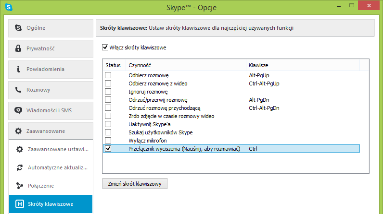This screenshot has height=214, width=383.
Task: Check the Szukaj użytkowników Skype box
Action: (108, 132)
